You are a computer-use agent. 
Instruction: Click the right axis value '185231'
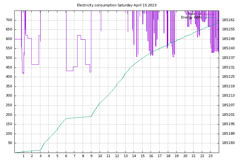(x=228, y=67)
